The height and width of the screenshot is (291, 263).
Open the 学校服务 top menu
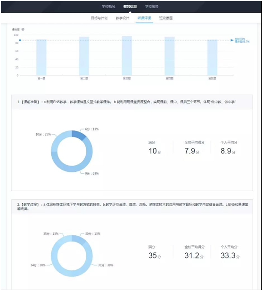click(x=152, y=6)
